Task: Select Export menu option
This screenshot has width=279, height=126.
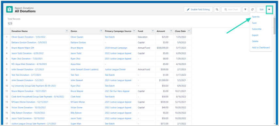Action: click(x=255, y=35)
